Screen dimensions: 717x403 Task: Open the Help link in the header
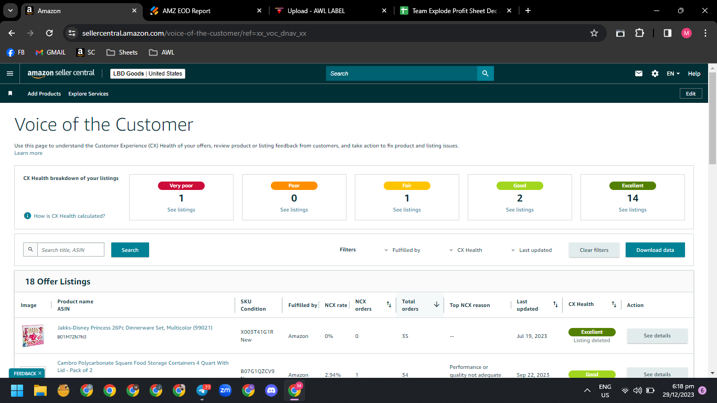[x=694, y=73]
